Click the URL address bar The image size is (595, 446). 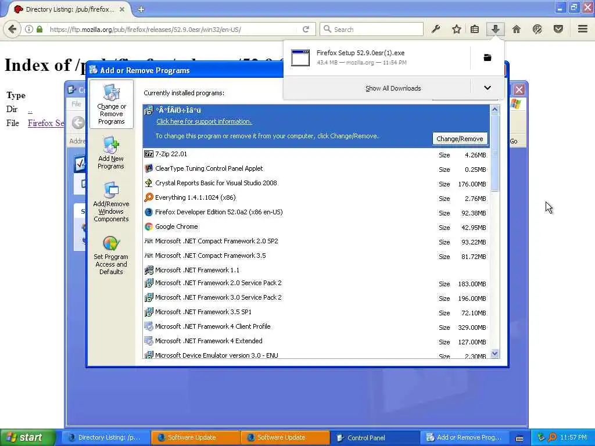click(171, 29)
